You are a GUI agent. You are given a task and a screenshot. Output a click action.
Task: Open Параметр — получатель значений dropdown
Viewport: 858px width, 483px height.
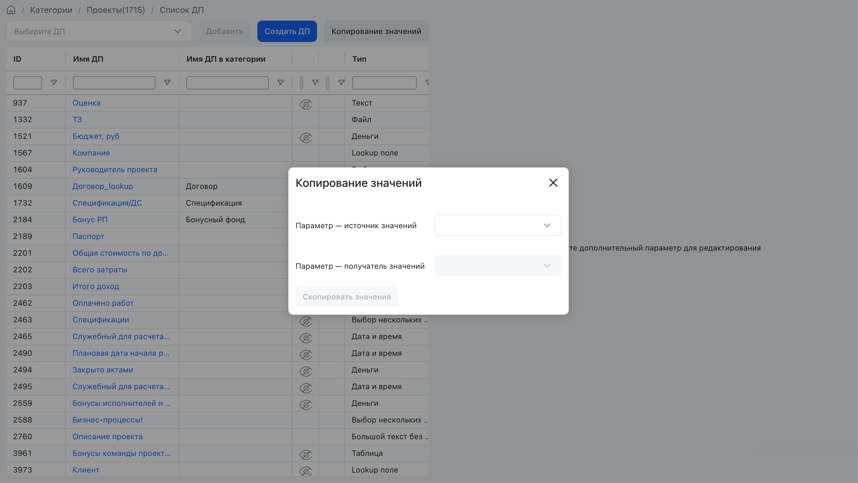coord(498,265)
